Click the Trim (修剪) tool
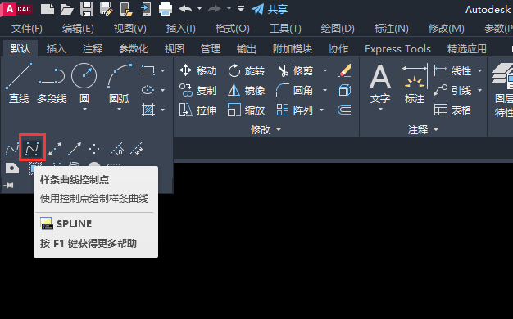The image size is (513, 319). 294,70
